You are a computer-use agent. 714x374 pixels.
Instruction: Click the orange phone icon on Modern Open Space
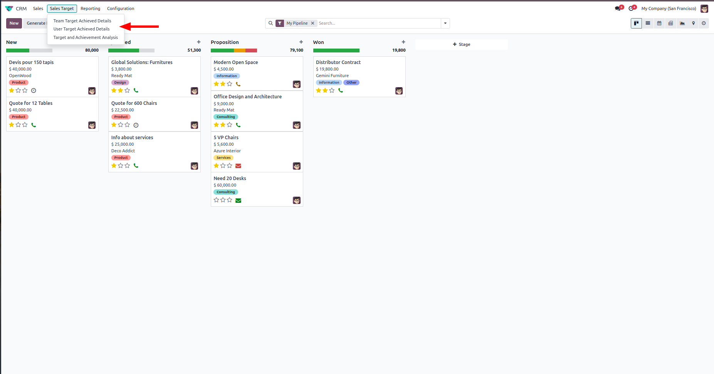[238, 84]
